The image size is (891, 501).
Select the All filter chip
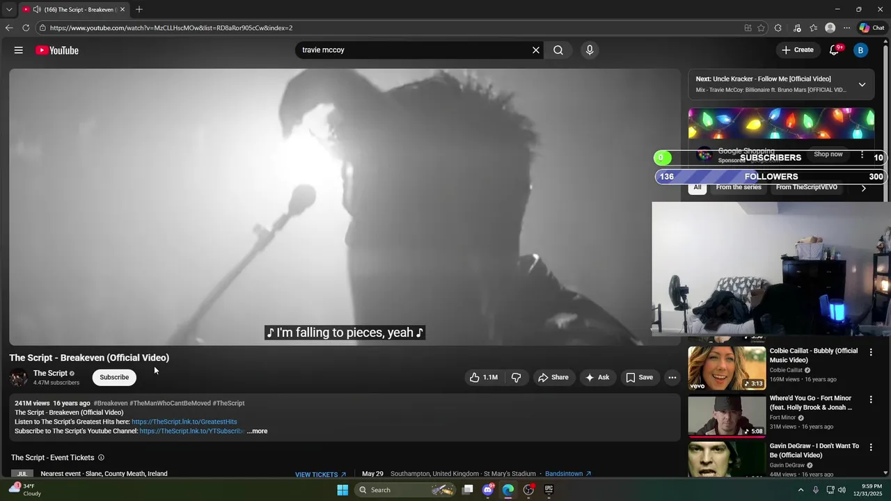(697, 187)
